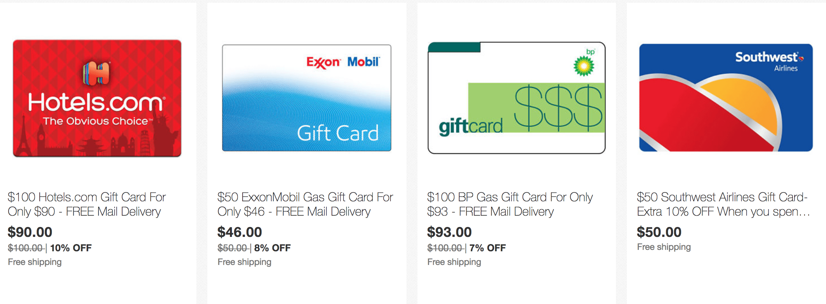Open the Hotels.com gift card image
826x304 pixels.
tap(97, 98)
